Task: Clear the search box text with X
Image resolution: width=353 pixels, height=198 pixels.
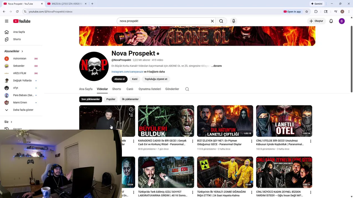Action: (212, 21)
